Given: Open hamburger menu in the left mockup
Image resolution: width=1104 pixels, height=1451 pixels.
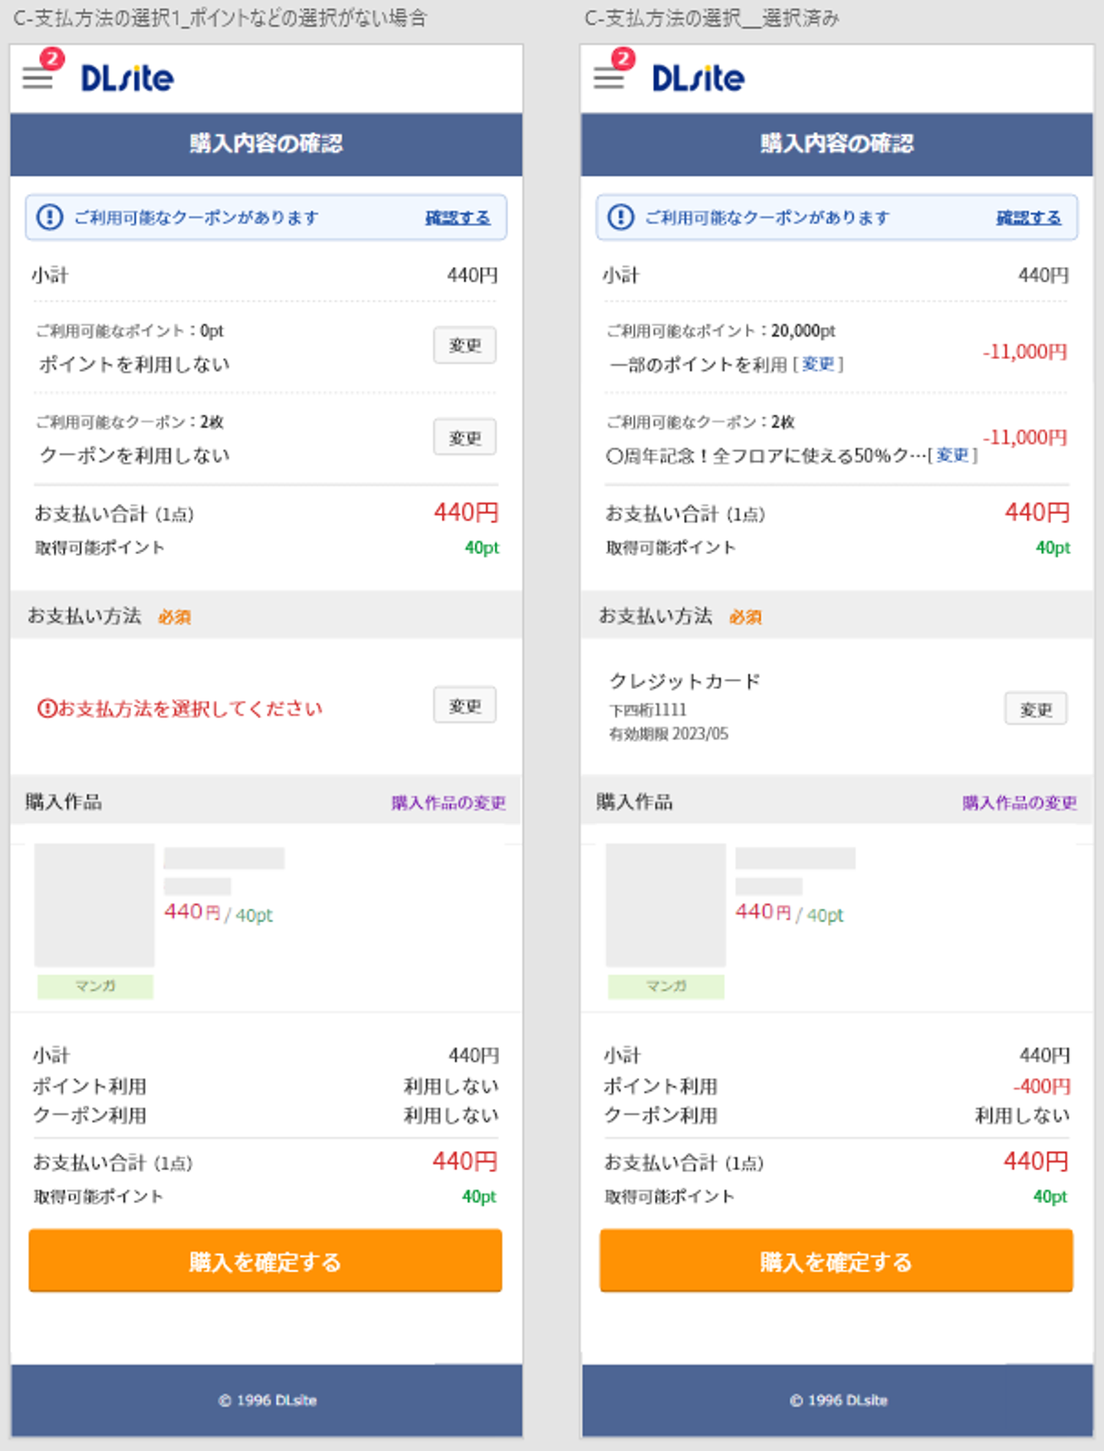Looking at the screenshot, I should (x=38, y=77).
